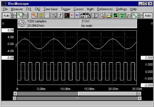Image resolution: width=154 pixels, height=107 pixels.
Task: Pause acquisition with yellow pause icon
Action: [41, 16]
